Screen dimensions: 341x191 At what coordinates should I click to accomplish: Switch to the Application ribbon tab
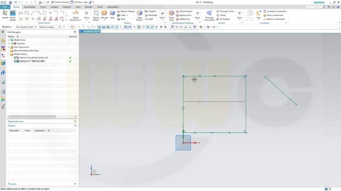coord(113,7)
